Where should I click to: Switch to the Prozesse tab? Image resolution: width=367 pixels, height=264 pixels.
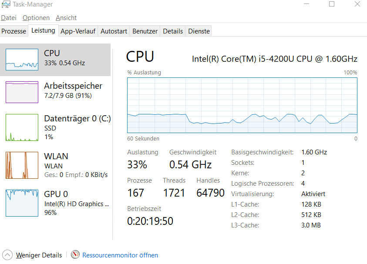(x=13, y=31)
